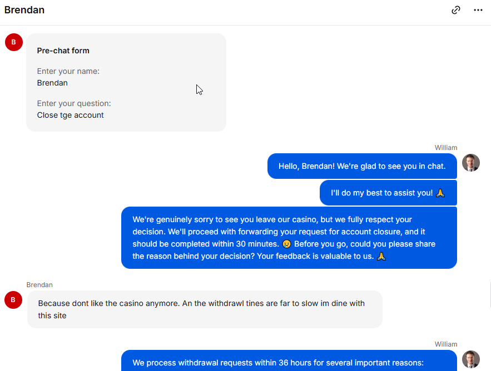Click the account closure apology message
491x371 pixels.
[289, 238]
